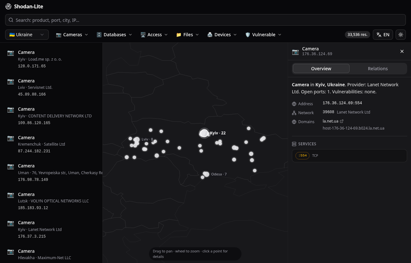Screen dimensions: 411x263
Task: Click the :554 port badge
Action: coord(302,156)
